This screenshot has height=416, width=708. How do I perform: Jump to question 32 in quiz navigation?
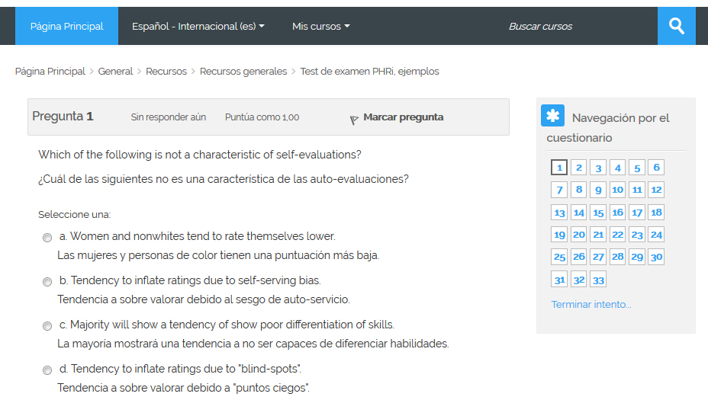[x=579, y=280]
